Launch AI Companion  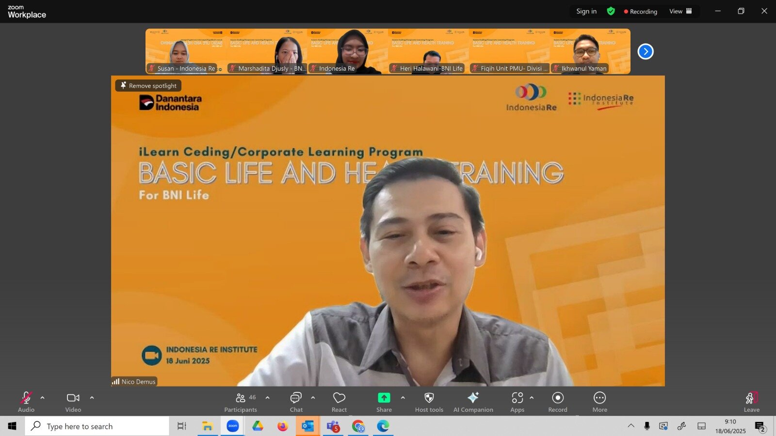coord(473,402)
